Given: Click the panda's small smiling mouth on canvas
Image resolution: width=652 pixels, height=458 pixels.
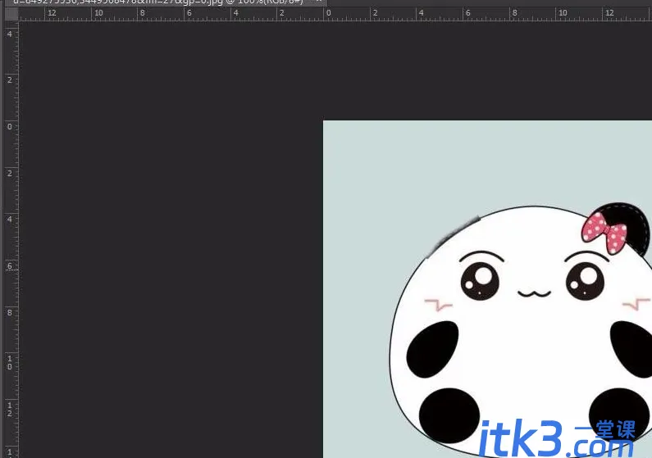Looking at the screenshot, I should (x=535, y=294).
